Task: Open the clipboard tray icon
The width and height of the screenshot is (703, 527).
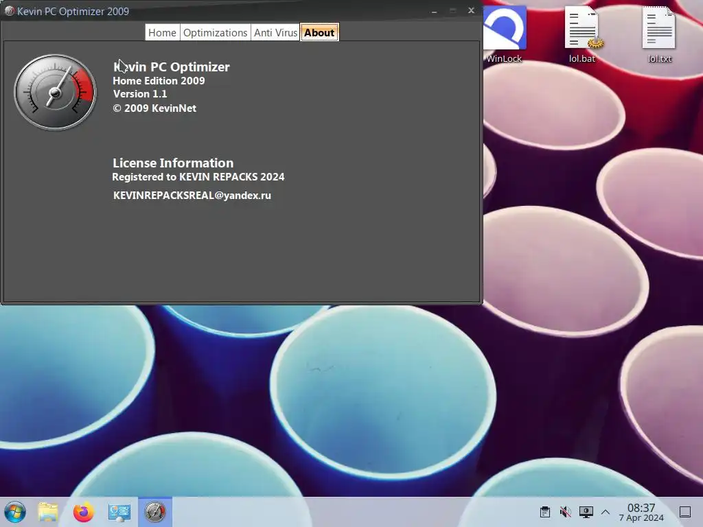Action: [x=545, y=512]
